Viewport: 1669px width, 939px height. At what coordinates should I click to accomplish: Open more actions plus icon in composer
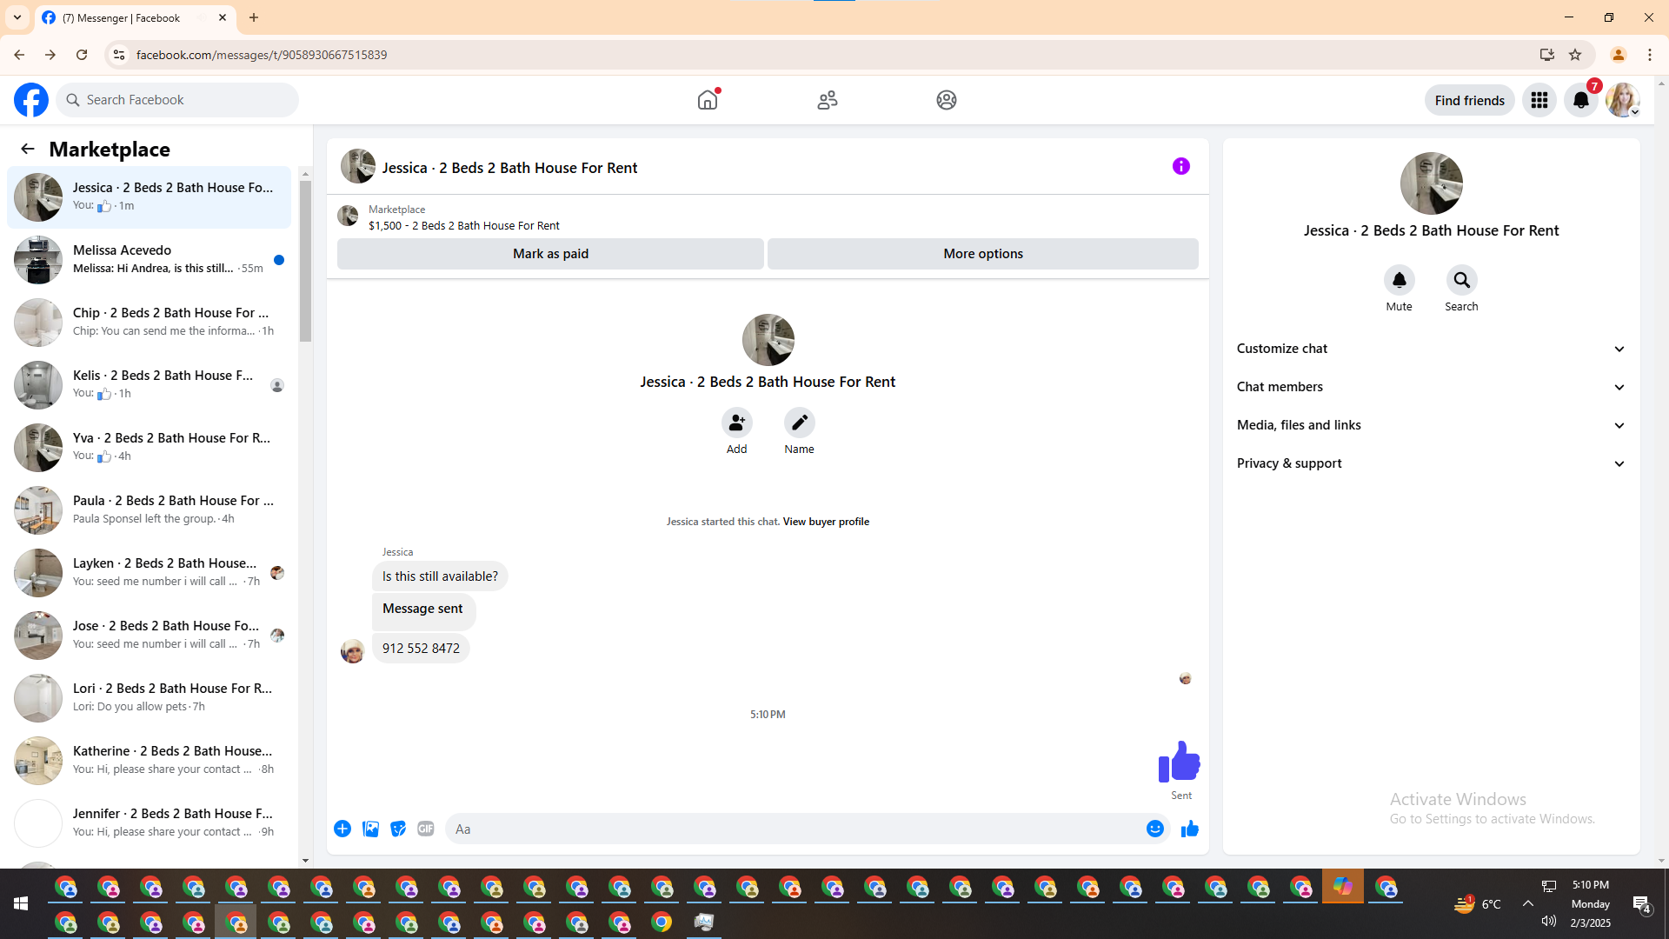(x=342, y=829)
